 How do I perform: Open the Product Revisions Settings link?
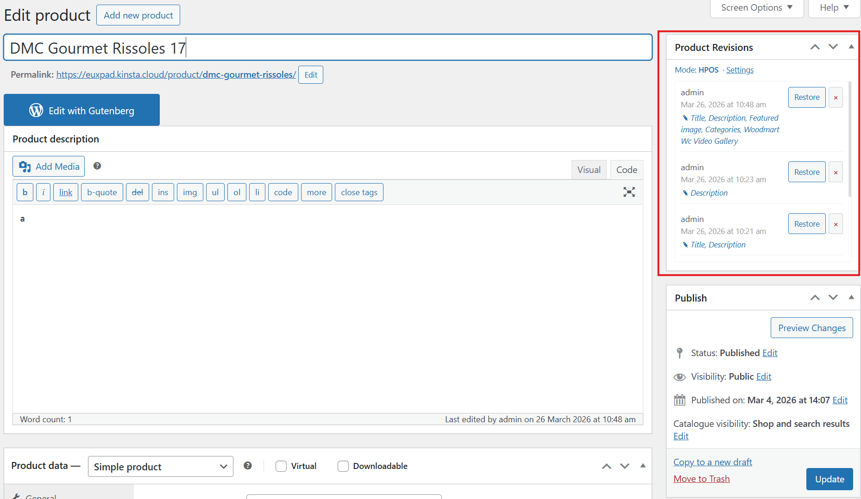click(x=740, y=70)
